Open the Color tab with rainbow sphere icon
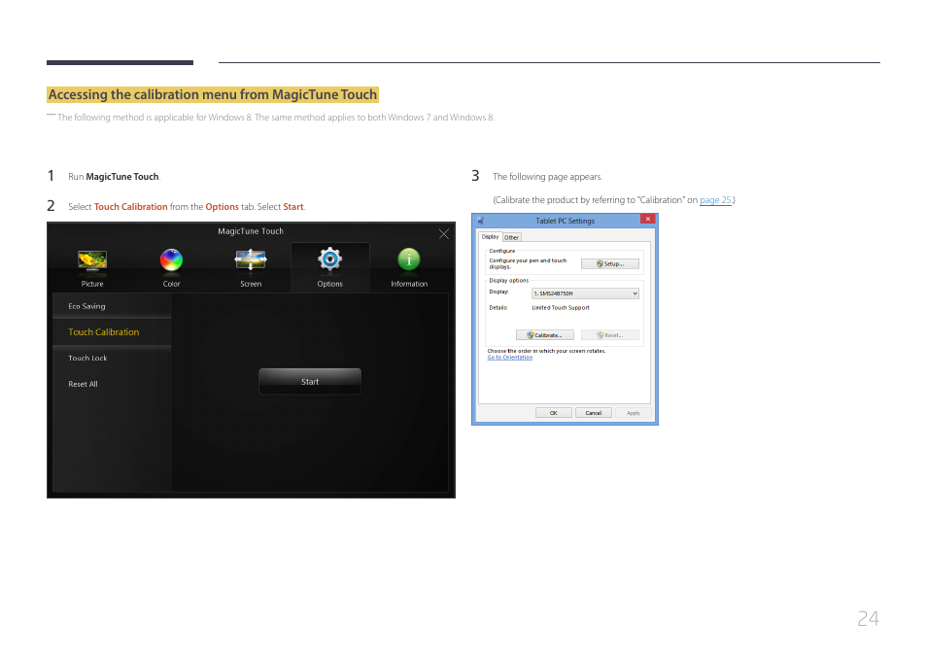 tap(171, 267)
